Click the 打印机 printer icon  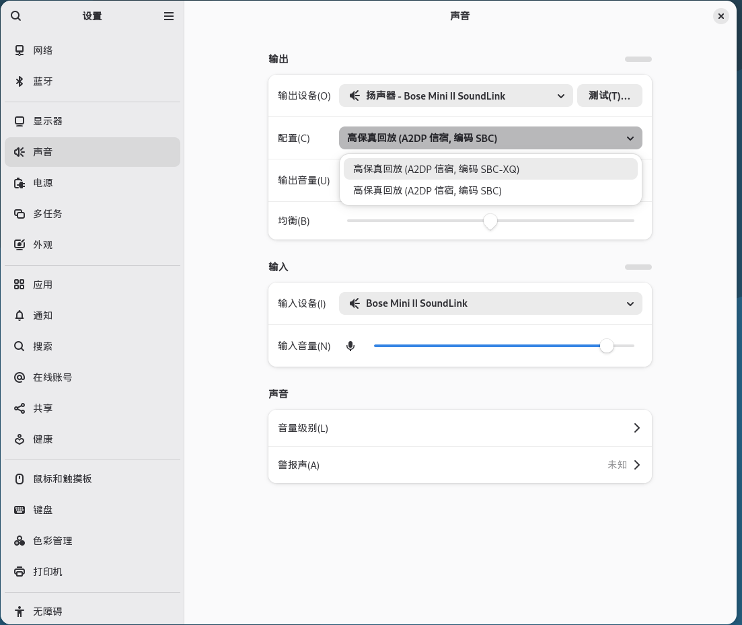click(x=20, y=572)
